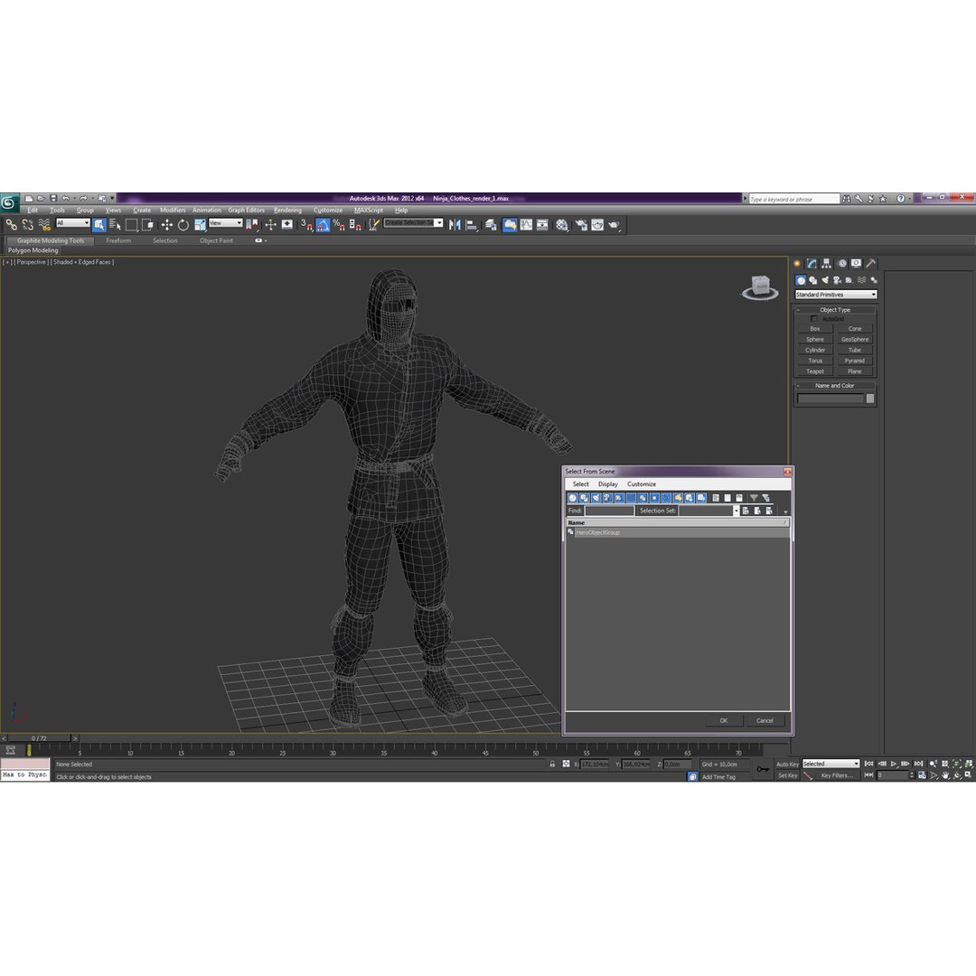The width and height of the screenshot is (976, 976).
Task: Open the Modify panel tab
Action: (812, 264)
